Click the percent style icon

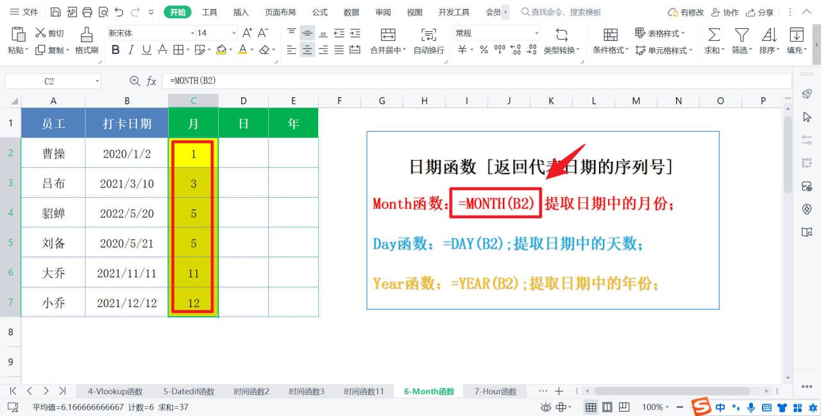(484, 50)
